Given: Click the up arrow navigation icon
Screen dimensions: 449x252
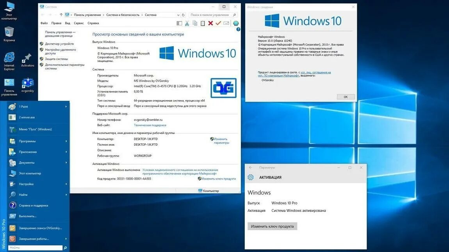Looking at the screenshot, I should click(61, 15).
